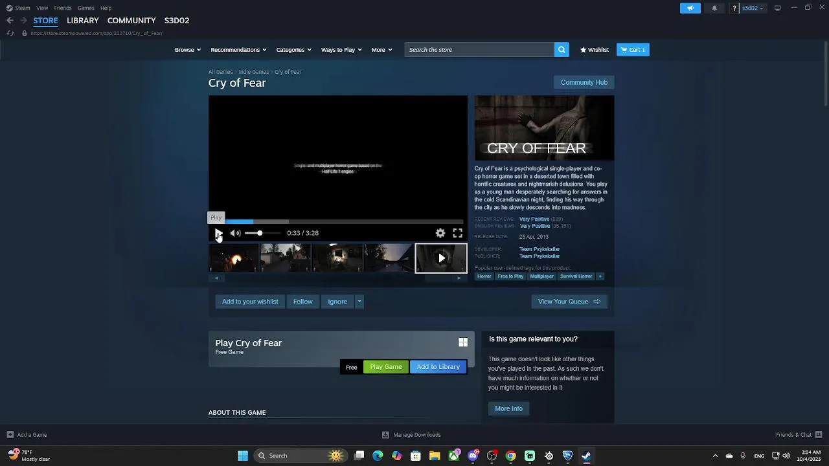
Task: Click Add a Game plus icon
Action: [10, 435]
